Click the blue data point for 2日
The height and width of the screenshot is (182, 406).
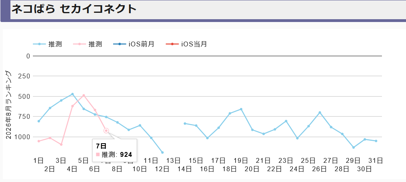click(50, 108)
